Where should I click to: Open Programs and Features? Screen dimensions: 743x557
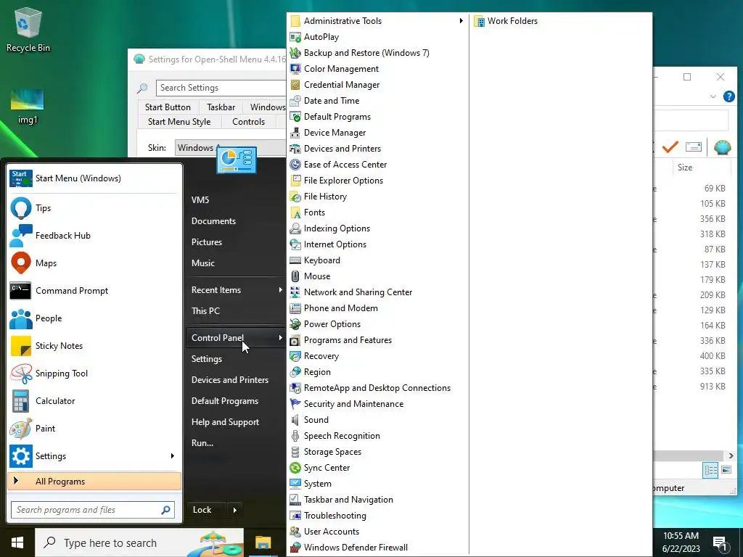[x=348, y=340]
